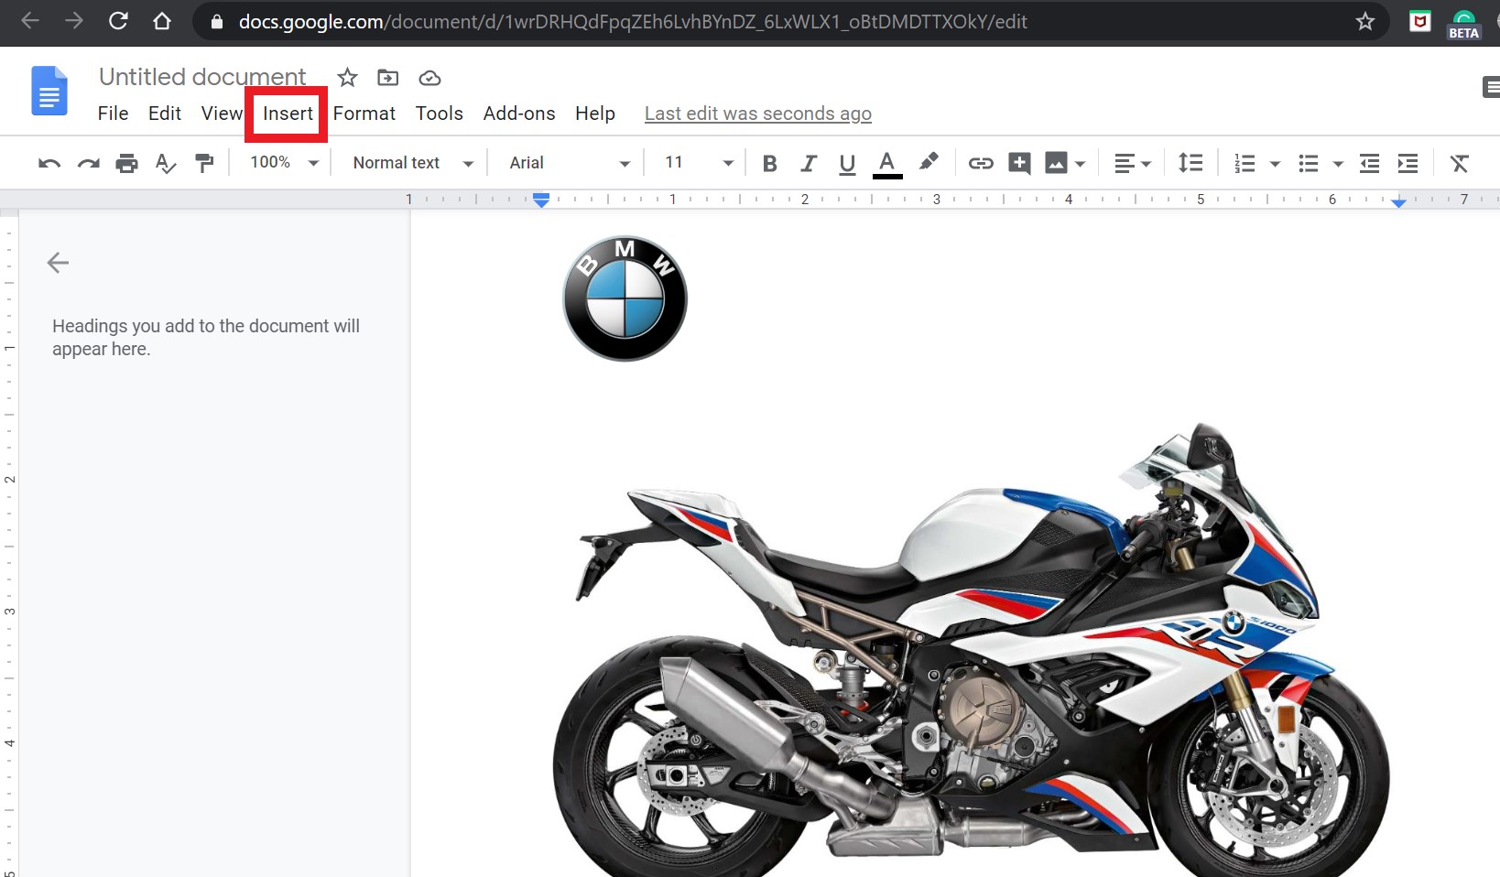Open the text alignment dropdown

[x=1132, y=163]
